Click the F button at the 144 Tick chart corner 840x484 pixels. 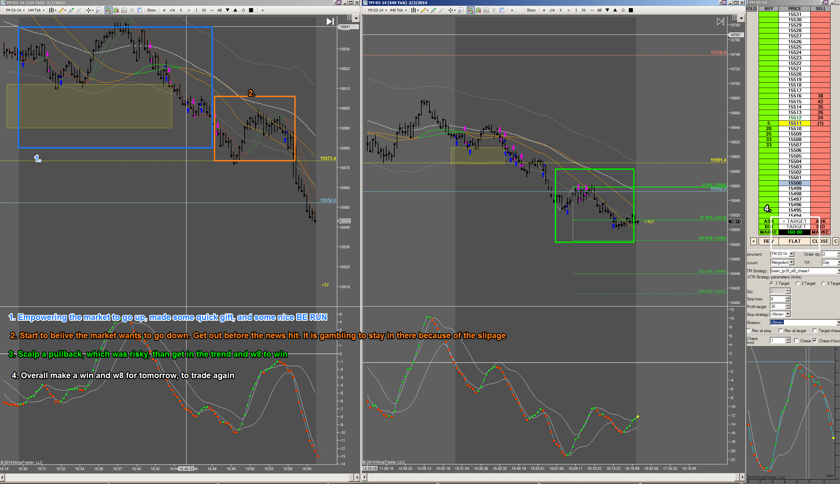349,17
